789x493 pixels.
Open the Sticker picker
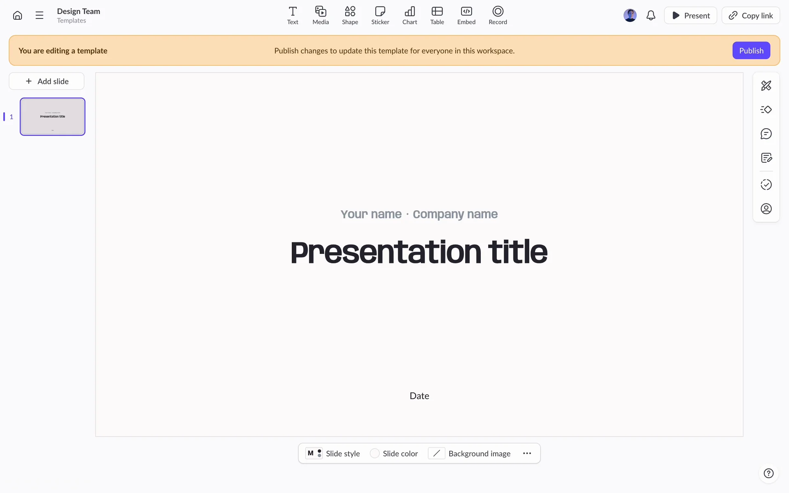(380, 16)
